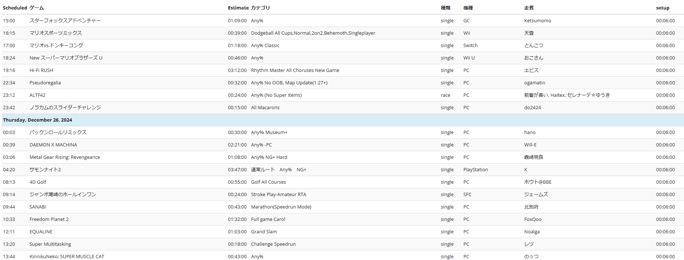Click the race type cell for ALTF42
Screen dimensions: 684x260
[446, 95]
